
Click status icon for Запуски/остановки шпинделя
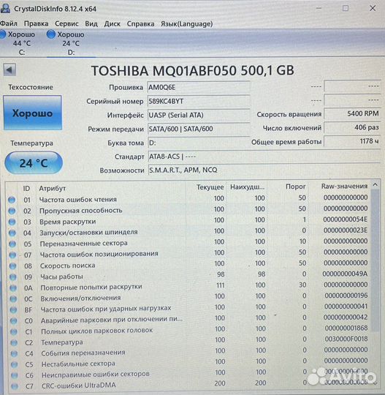[12, 233]
